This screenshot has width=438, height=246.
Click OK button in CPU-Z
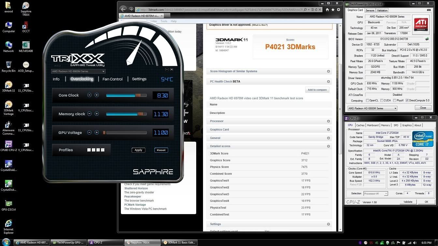[426, 202]
